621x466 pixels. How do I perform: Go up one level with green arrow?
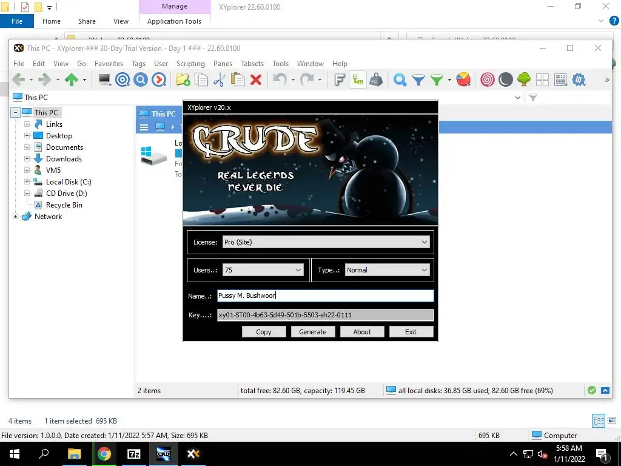tap(72, 79)
